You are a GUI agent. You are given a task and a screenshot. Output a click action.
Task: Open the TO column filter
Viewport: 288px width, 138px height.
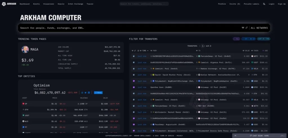coord(197,51)
